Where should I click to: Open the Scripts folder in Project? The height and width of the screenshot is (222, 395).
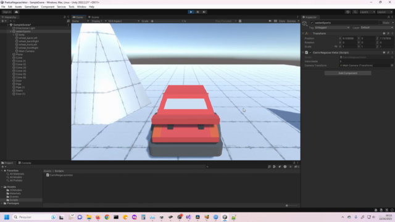point(14,200)
